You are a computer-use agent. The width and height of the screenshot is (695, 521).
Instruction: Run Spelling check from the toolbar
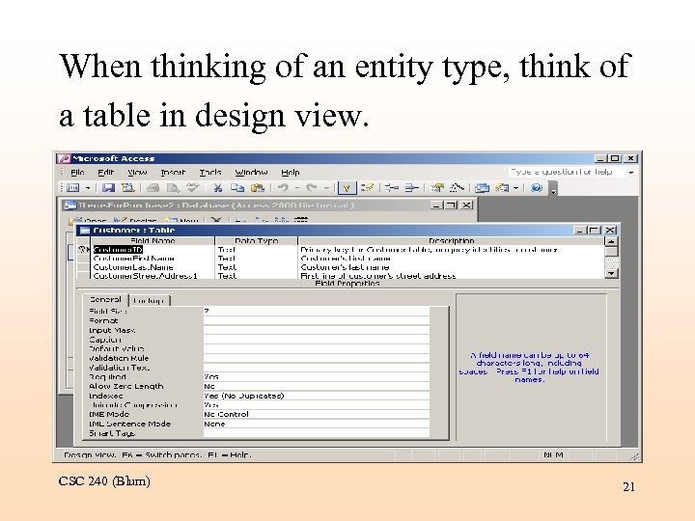(192, 188)
